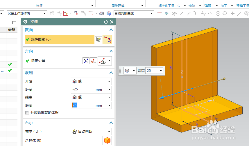The image size is (249, 146).
Task: Select the 选择曲线 (6) field
Action: point(60,39)
